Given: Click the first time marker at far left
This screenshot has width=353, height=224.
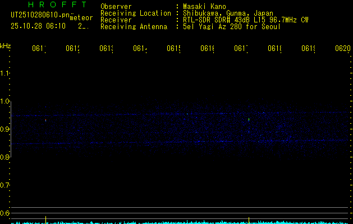Looking at the screenshot, I should [x=39, y=49].
